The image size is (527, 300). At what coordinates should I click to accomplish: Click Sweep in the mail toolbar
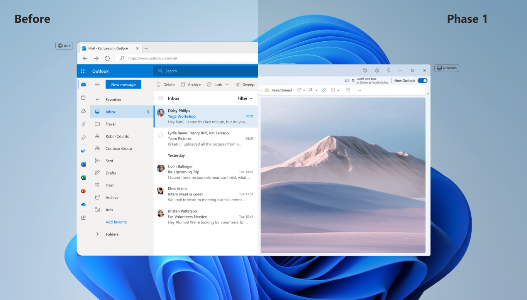(x=245, y=85)
